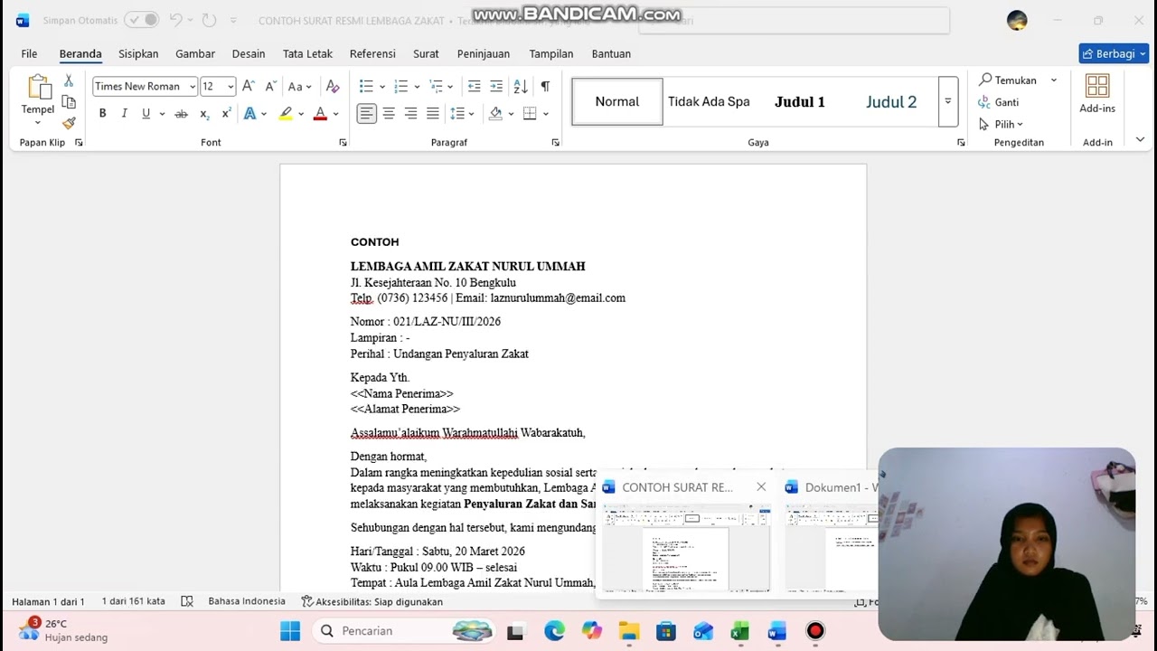
Task: Apply paragraph shading paint bucket
Action: coord(495,114)
